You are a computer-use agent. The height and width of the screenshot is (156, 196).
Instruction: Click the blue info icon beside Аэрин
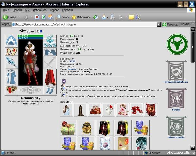click(41, 31)
